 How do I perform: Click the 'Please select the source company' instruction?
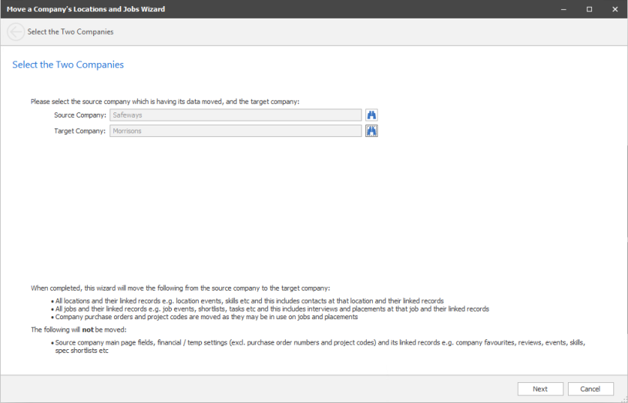point(165,102)
